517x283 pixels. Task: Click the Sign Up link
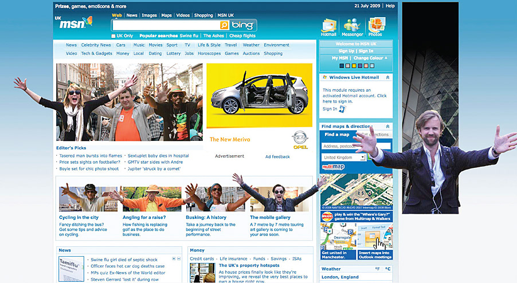pos(346,51)
